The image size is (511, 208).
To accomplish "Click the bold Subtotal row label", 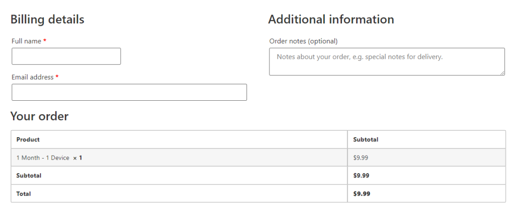I will pyautogui.click(x=29, y=176).
